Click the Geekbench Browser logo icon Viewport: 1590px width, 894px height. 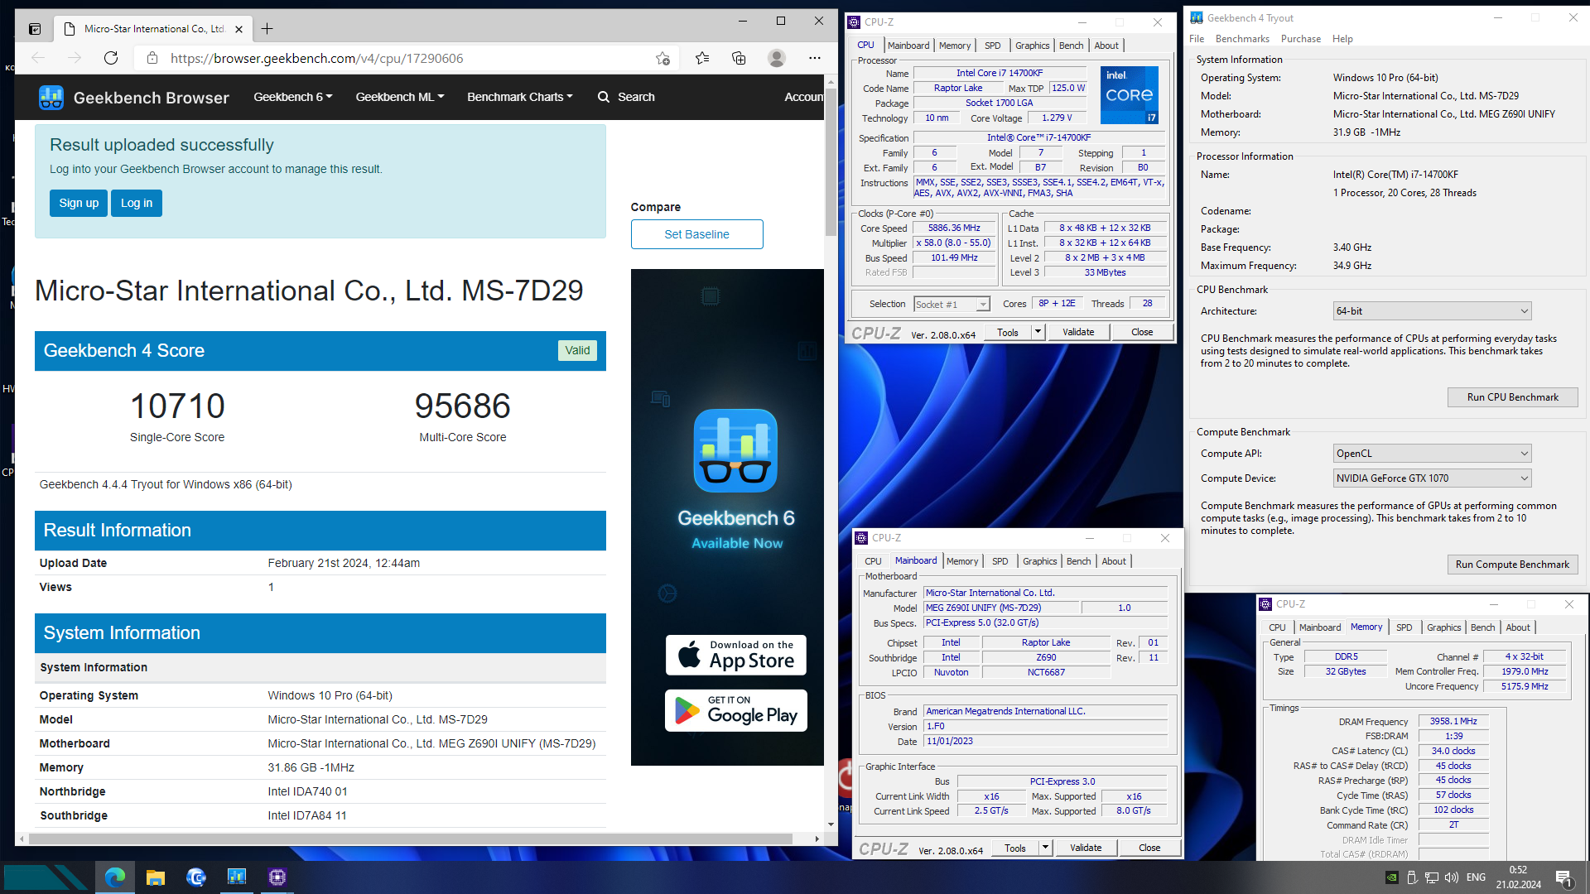(x=51, y=97)
